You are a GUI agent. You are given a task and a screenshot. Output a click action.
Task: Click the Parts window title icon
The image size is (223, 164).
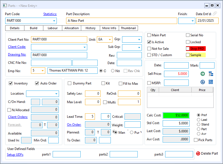pyautogui.click(x=5, y=6)
